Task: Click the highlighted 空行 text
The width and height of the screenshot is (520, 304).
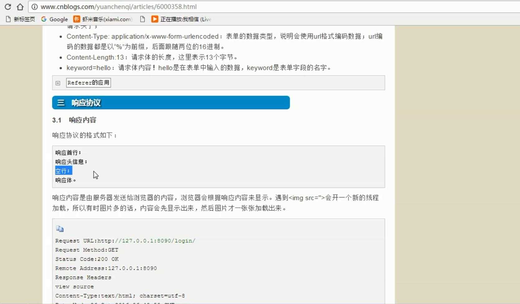Action: (x=64, y=171)
